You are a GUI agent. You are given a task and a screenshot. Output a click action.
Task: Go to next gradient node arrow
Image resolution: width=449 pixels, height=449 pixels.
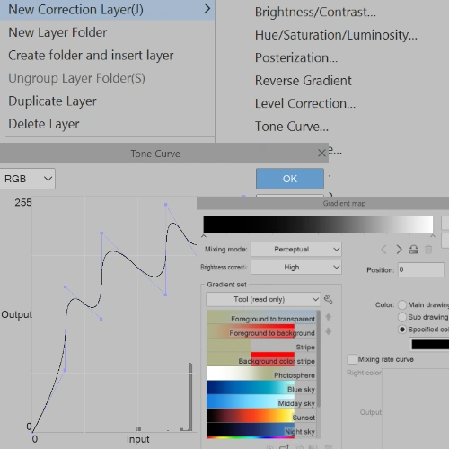click(399, 250)
